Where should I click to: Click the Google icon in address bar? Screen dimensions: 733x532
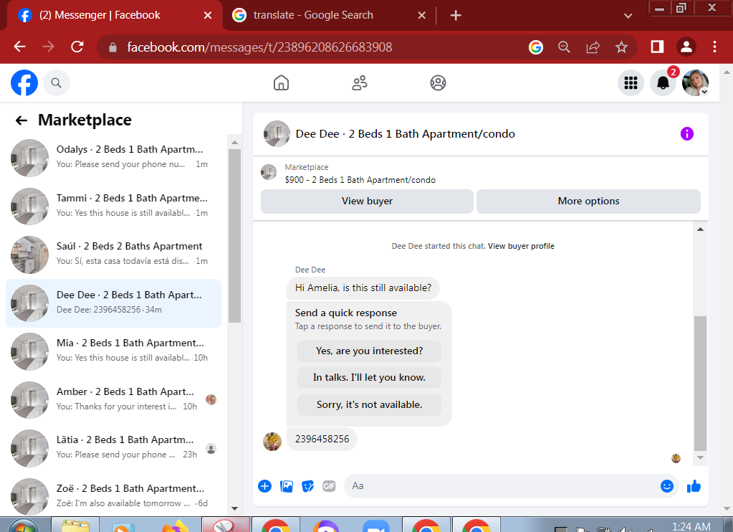[536, 47]
